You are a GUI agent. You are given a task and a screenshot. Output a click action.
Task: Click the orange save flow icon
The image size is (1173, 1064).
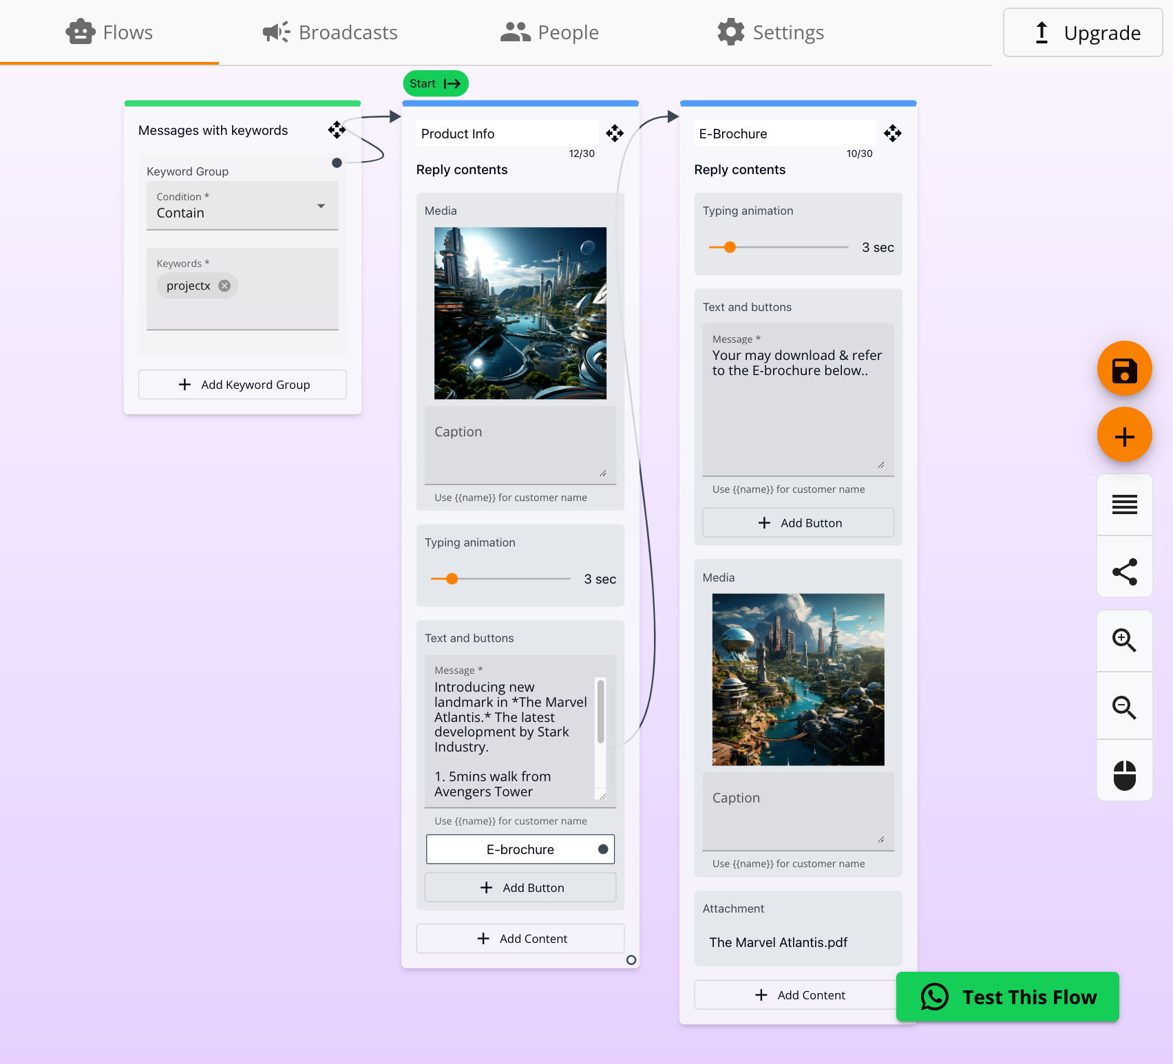click(x=1124, y=370)
